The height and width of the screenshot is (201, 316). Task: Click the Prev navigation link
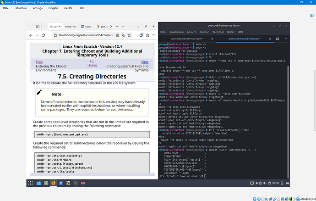coord(39,61)
